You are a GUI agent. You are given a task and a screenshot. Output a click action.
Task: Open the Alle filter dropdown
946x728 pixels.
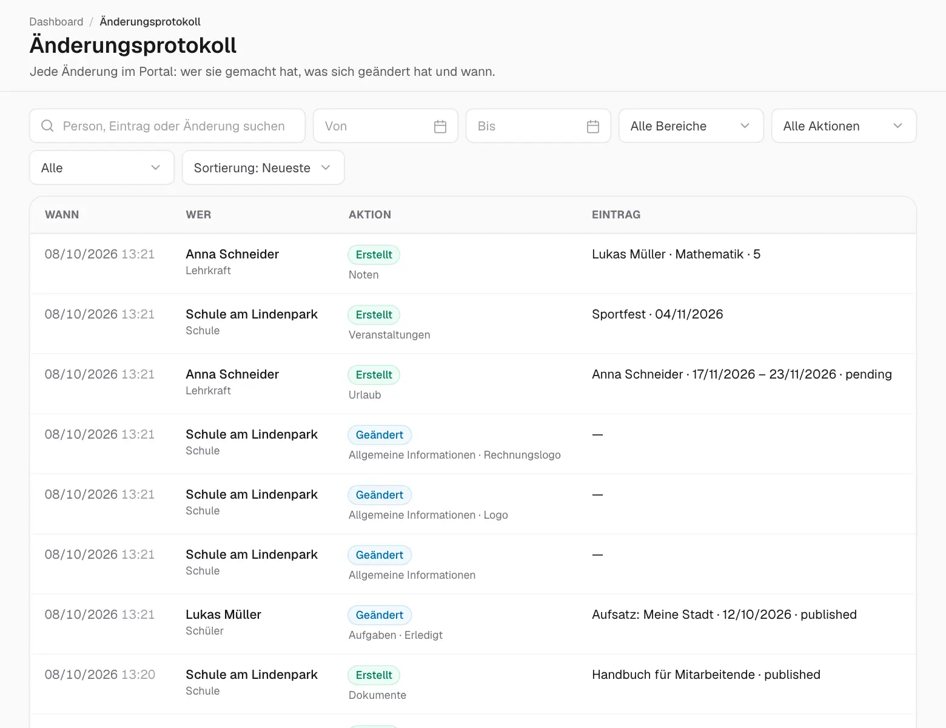pos(102,167)
